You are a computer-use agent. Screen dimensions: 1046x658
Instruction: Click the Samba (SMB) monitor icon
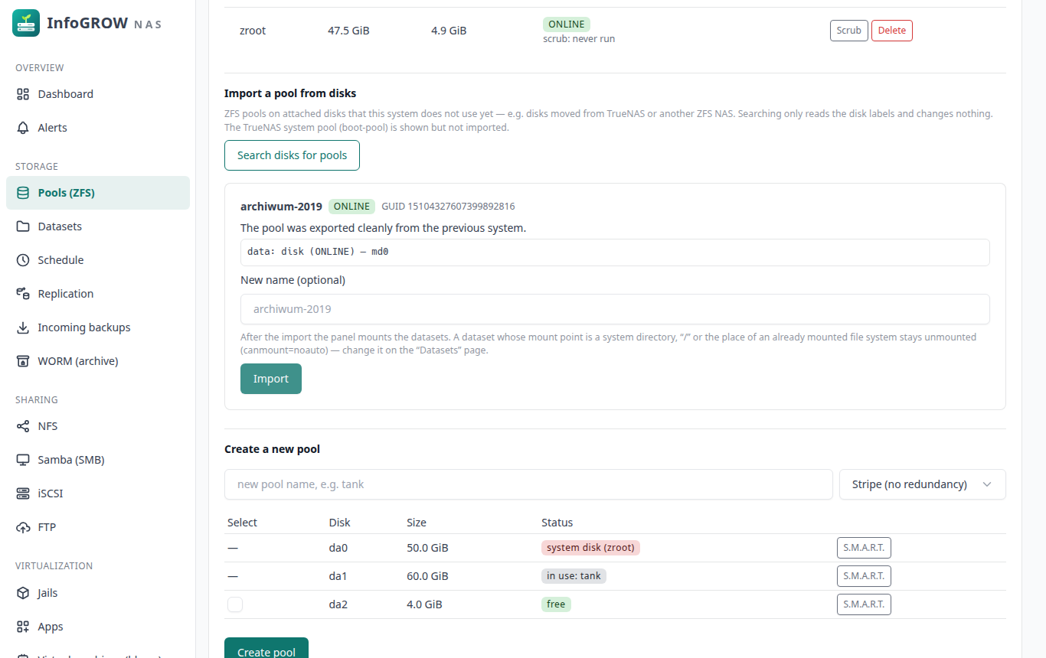[x=23, y=460]
